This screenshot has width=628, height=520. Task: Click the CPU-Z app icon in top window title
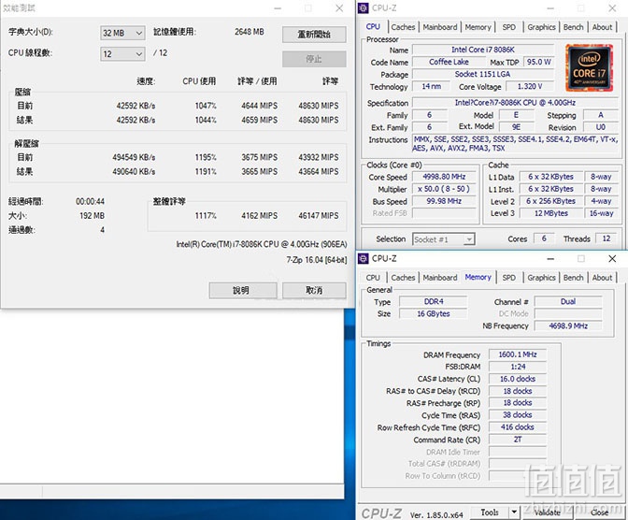pos(363,8)
